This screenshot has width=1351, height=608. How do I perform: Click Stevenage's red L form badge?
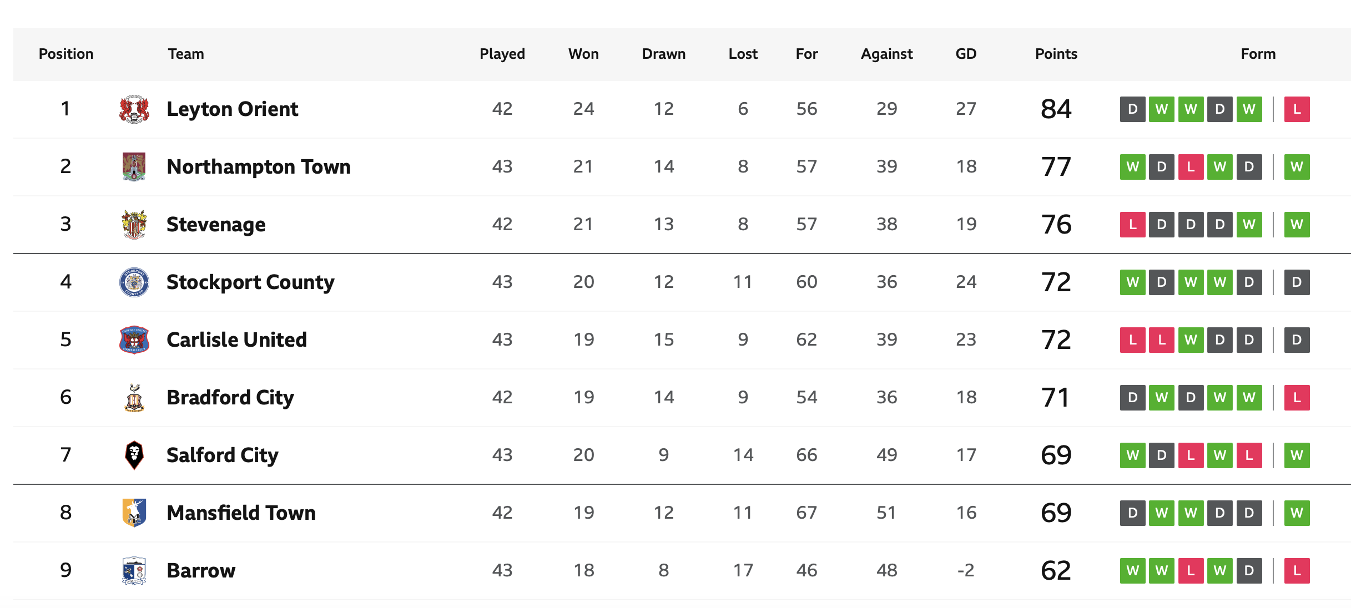tap(1133, 224)
